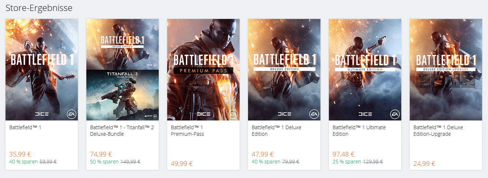Click the 47,99 € Deluxe Edition price

(263, 154)
